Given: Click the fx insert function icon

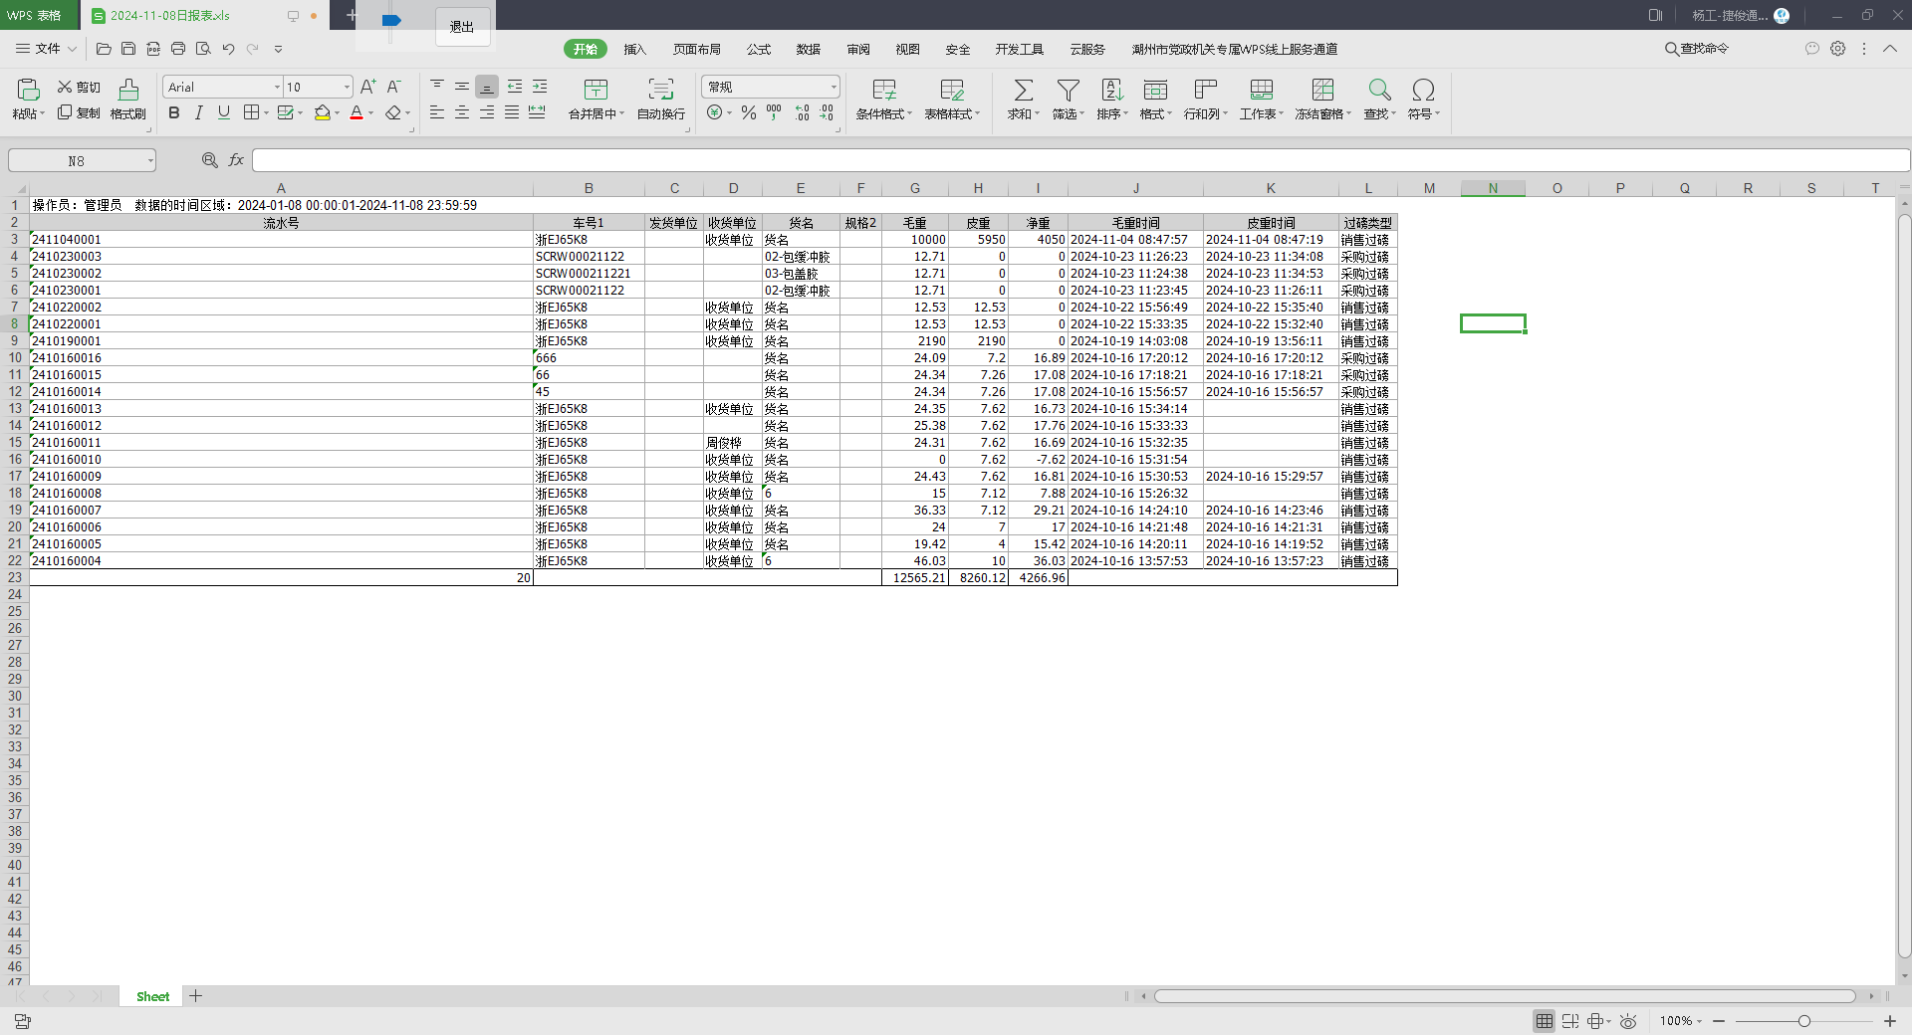Looking at the screenshot, I should (236, 160).
